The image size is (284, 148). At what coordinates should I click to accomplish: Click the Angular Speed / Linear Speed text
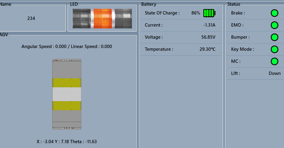[x=67, y=47]
